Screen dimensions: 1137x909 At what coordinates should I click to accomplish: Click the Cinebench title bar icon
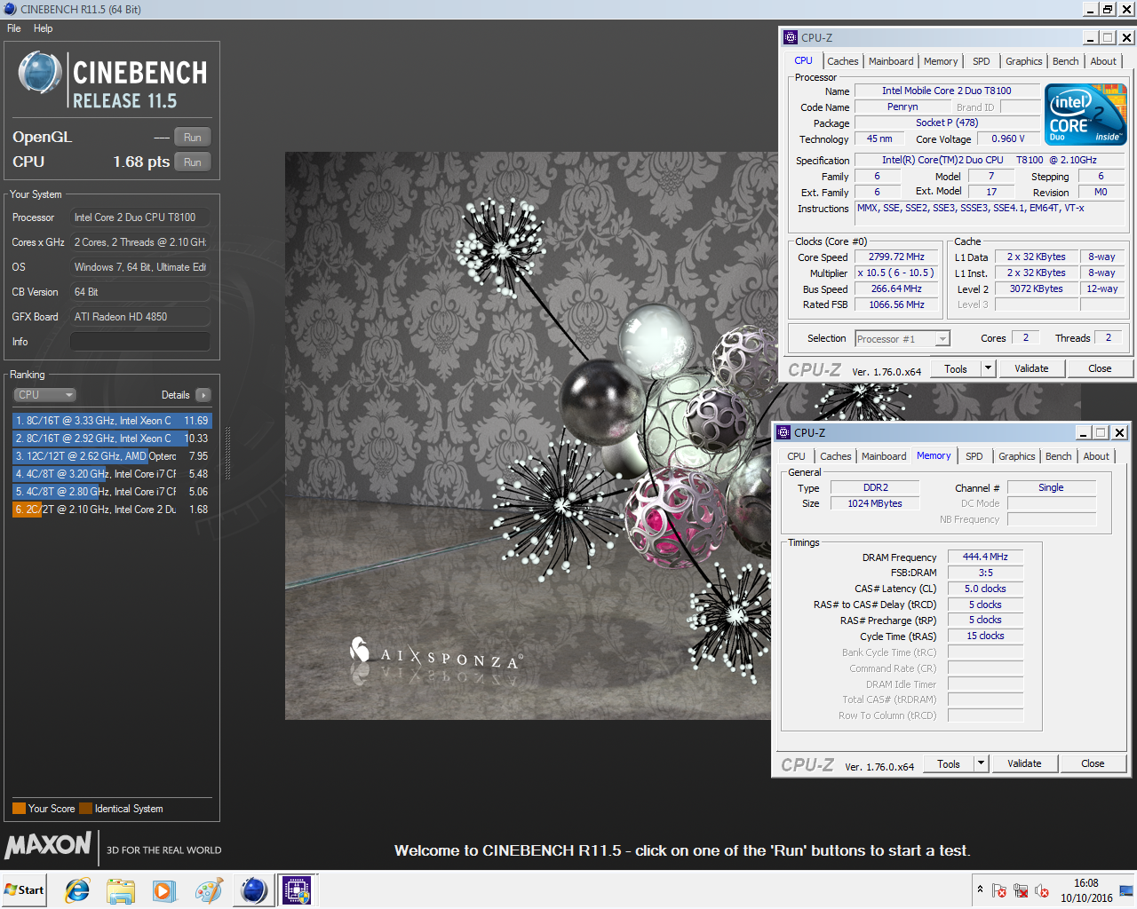pyautogui.click(x=10, y=9)
